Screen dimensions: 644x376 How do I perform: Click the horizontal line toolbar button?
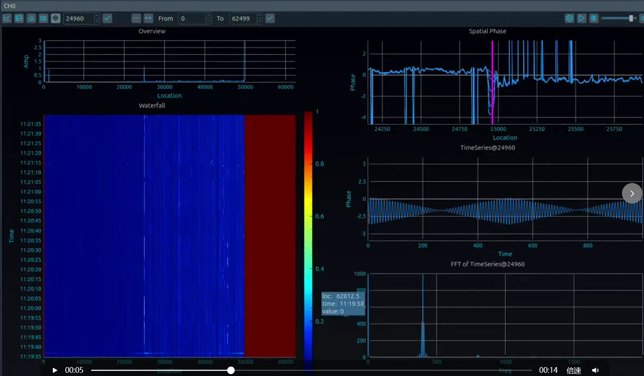click(x=136, y=18)
